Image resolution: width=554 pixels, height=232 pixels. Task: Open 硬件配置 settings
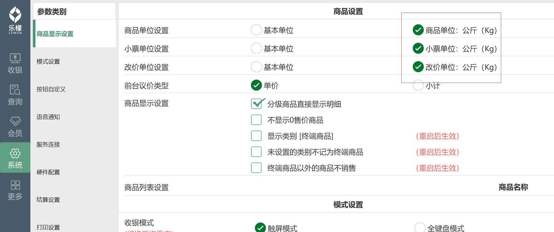[x=48, y=172]
